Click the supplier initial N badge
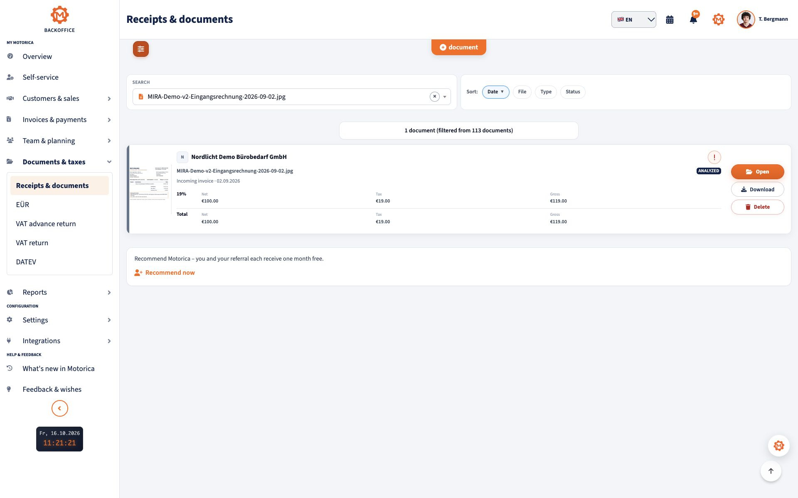Screen dimensions: 798x498 click(182, 157)
